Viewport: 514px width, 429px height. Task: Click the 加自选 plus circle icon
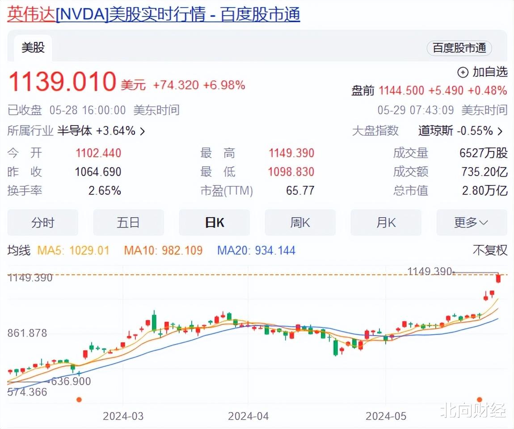pyautogui.click(x=463, y=72)
